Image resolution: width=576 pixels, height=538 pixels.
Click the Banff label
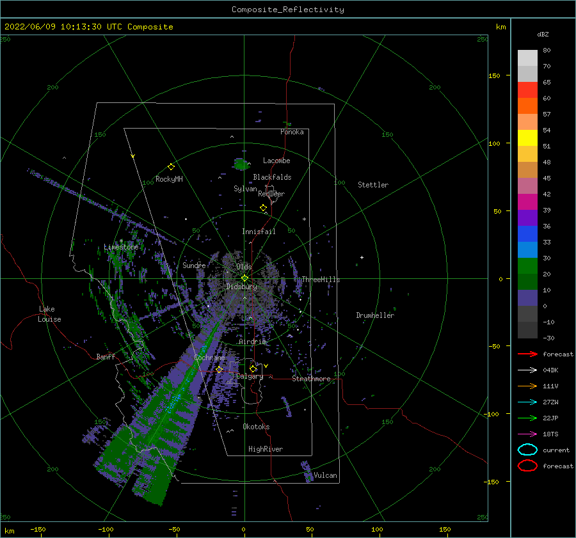tap(106, 356)
